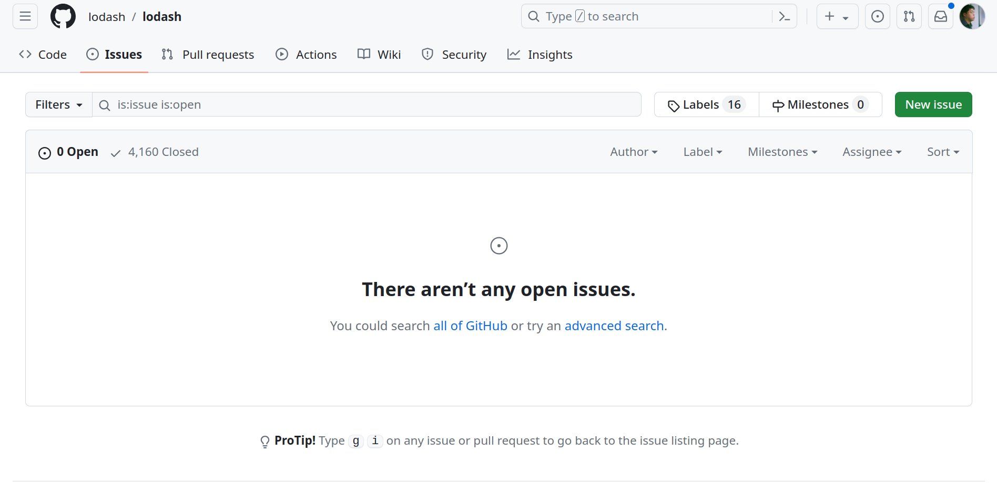
Task: Expand the Label filter dropdown
Action: point(703,152)
